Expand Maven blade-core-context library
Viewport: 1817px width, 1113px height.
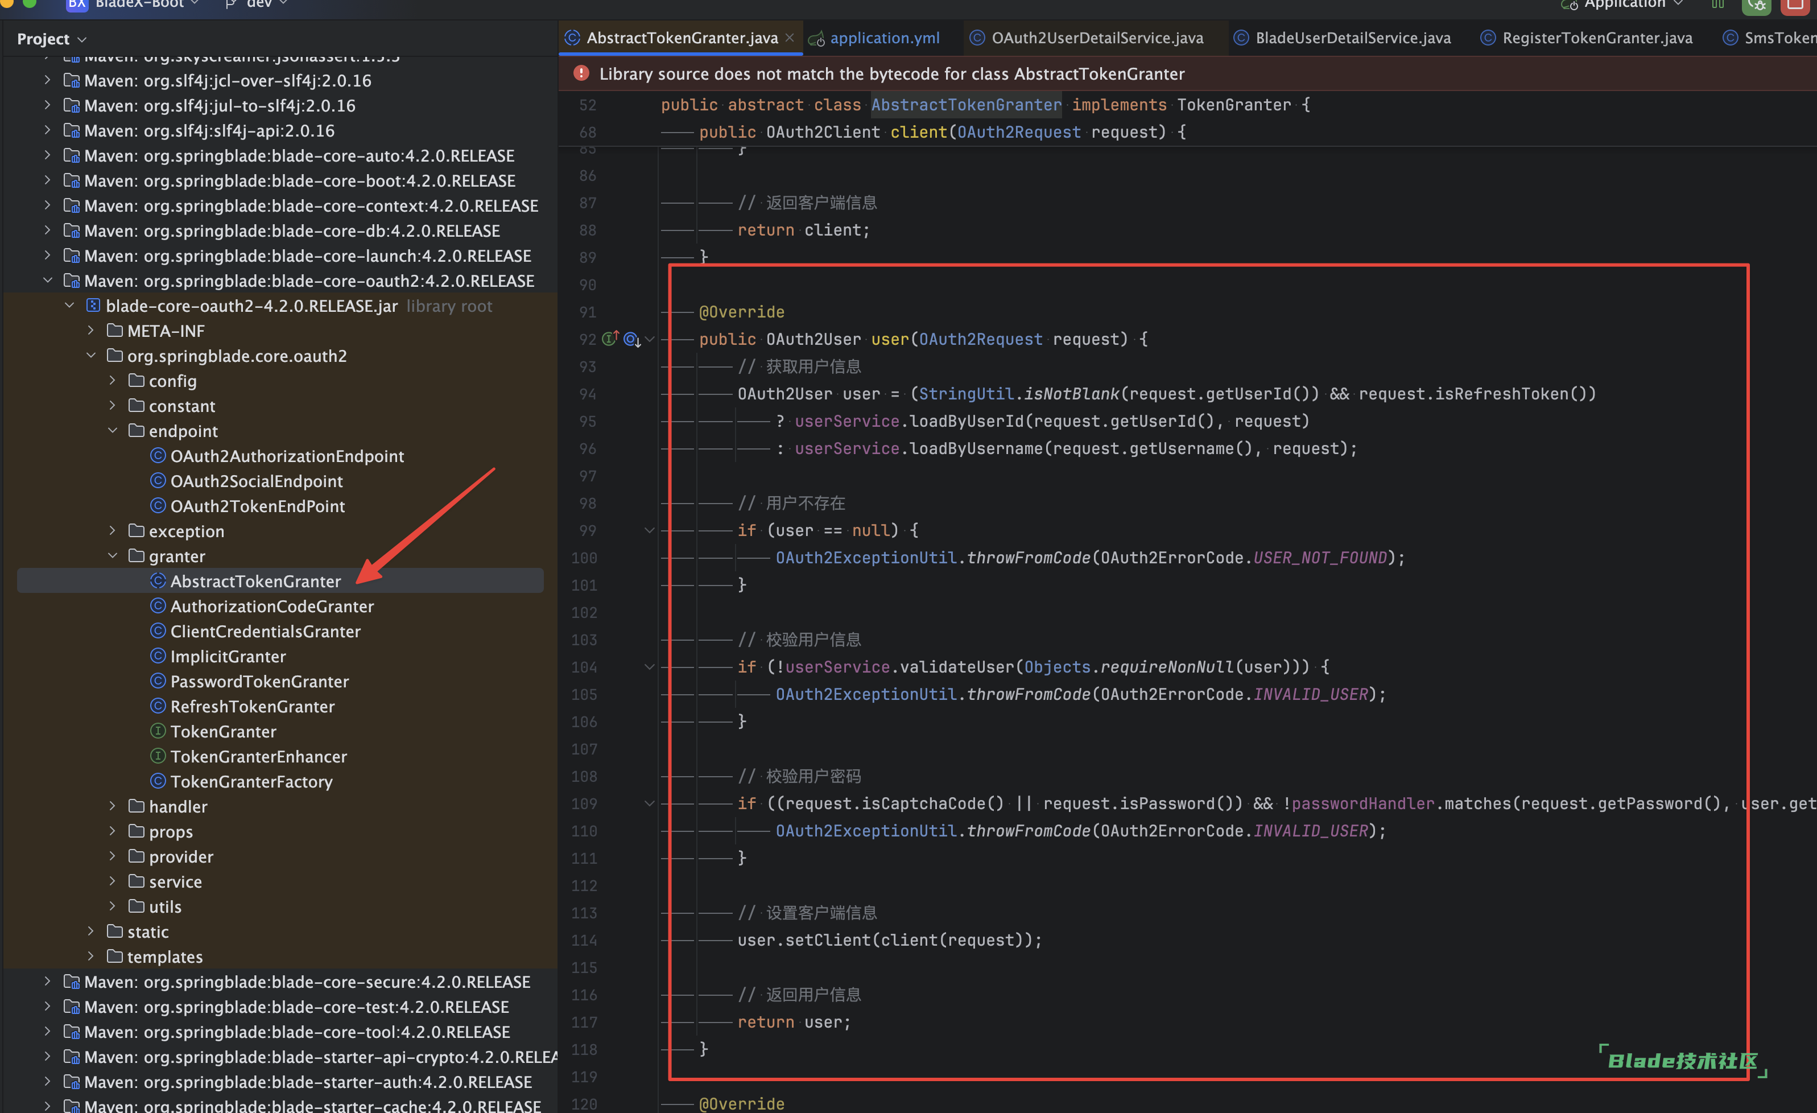(48, 205)
